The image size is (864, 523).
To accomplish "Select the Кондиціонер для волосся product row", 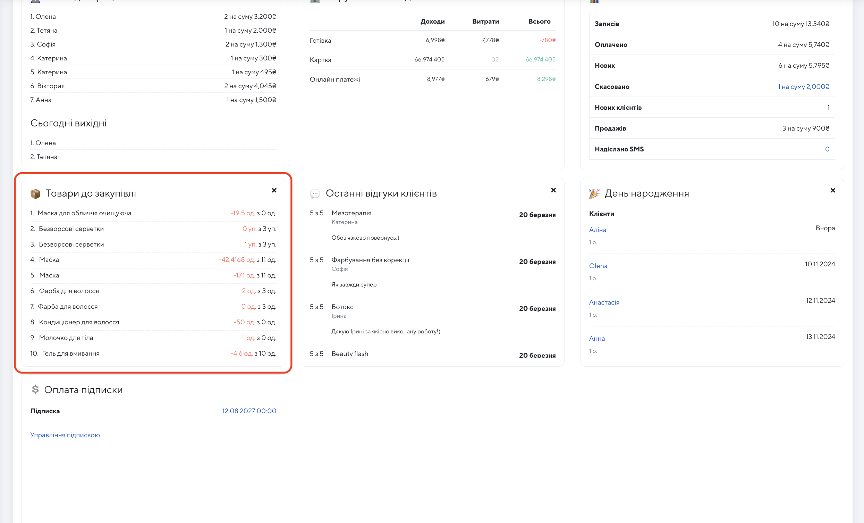I will pyautogui.click(x=79, y=322).
